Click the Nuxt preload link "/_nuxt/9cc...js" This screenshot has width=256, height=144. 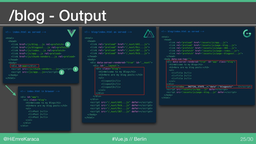tap(120, 47)
